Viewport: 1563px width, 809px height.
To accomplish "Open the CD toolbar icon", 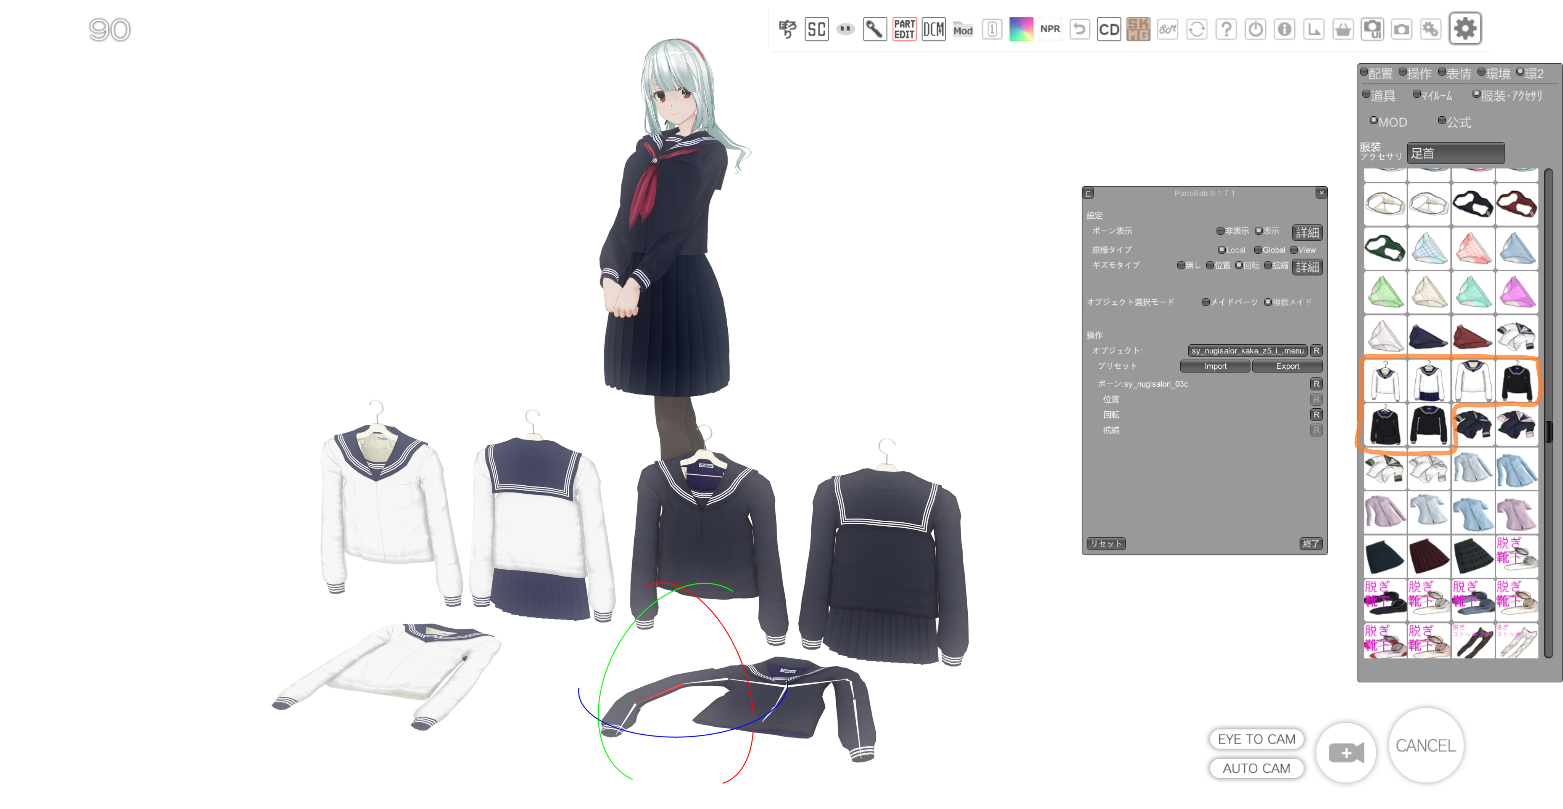I will pyautogui.click(x=1109, y=29).
